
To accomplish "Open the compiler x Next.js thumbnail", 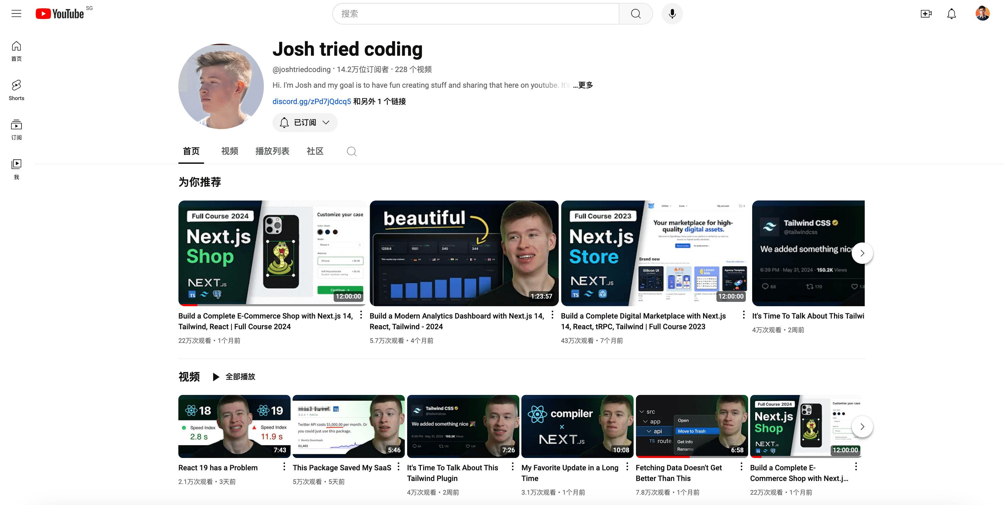I will (577, 426).
